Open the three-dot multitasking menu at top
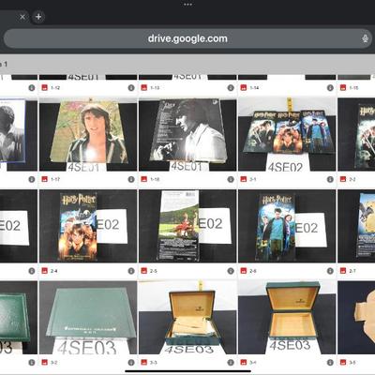 (x=187, y=5)
